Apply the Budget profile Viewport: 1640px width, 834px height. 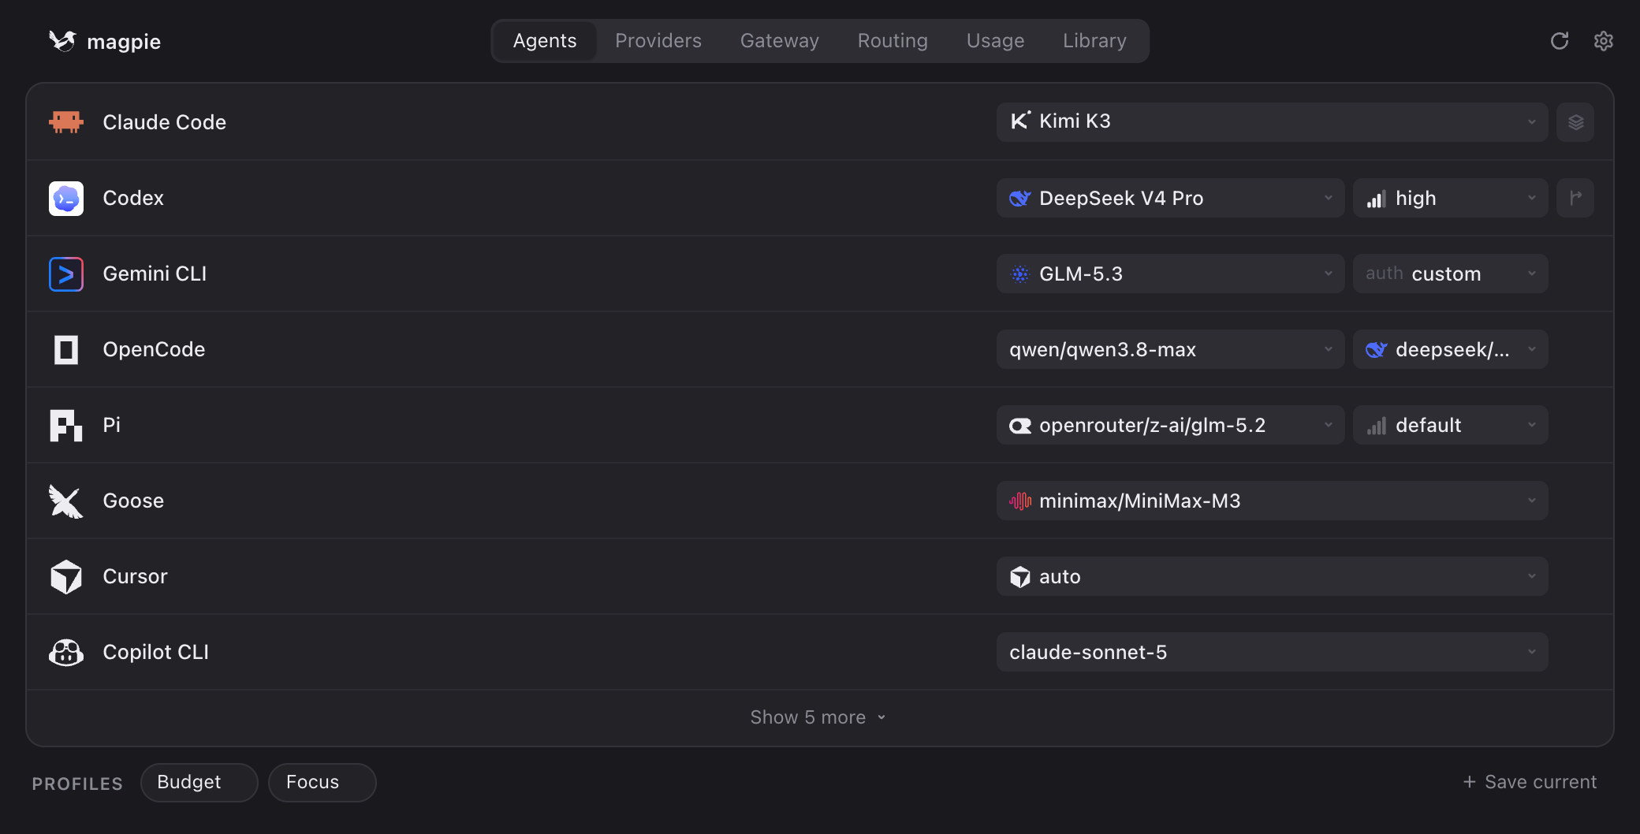point(199,783)
